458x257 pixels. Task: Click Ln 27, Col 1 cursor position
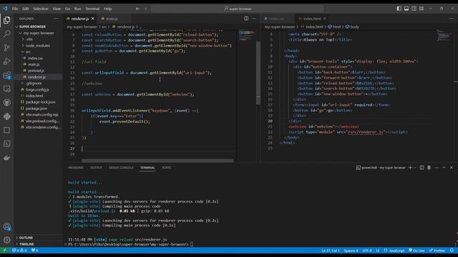[x=331, y=251]
